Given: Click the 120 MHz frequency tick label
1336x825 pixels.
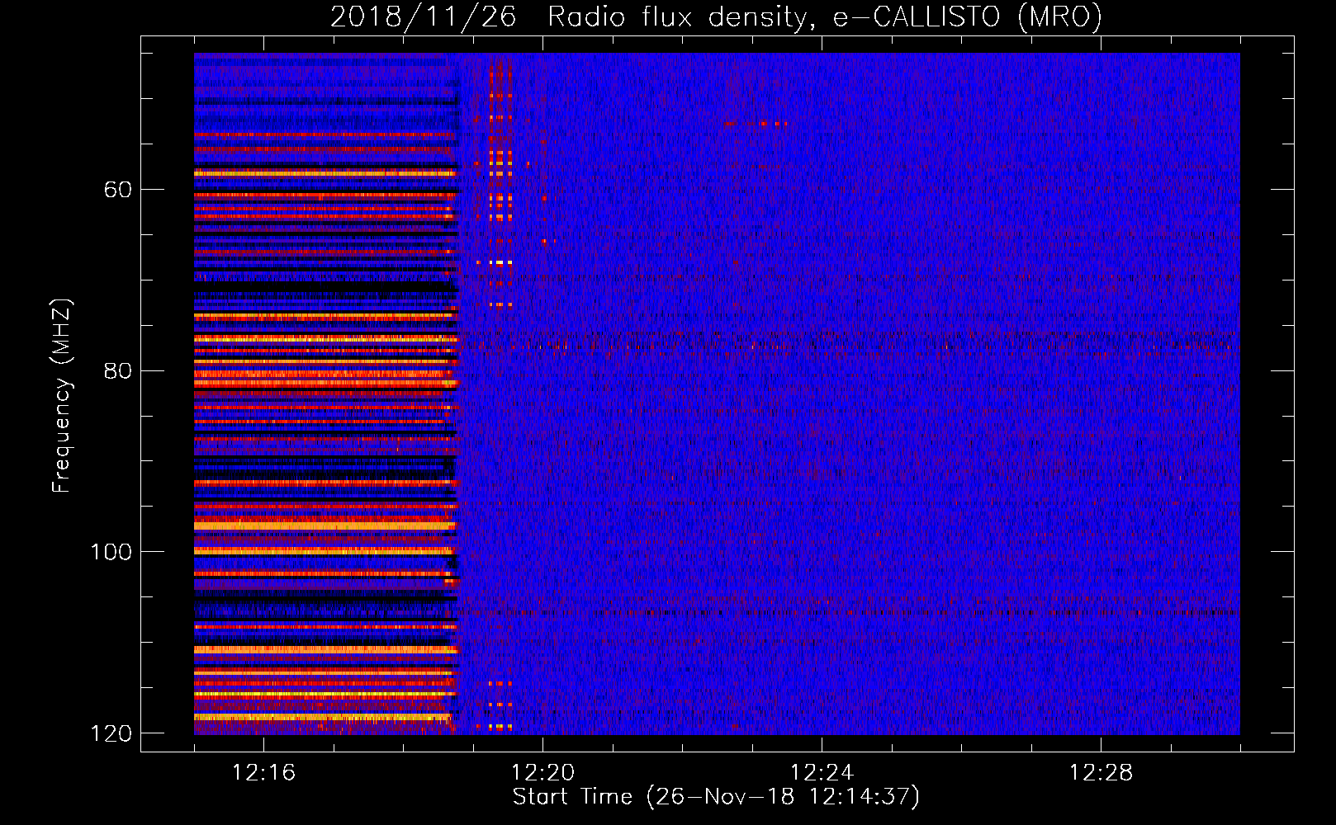Looking at the screenshot, I should [x=111, y=733].
